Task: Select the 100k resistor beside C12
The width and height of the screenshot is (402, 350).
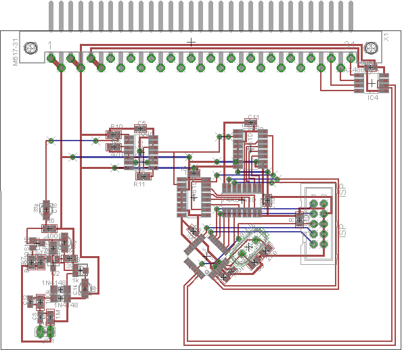Action: point(40,302)
